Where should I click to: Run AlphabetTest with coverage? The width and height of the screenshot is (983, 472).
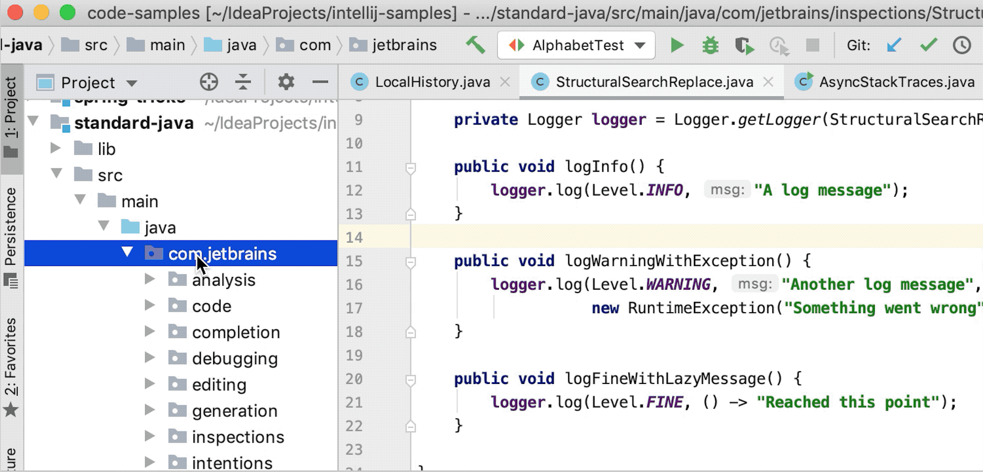point(744,46)
